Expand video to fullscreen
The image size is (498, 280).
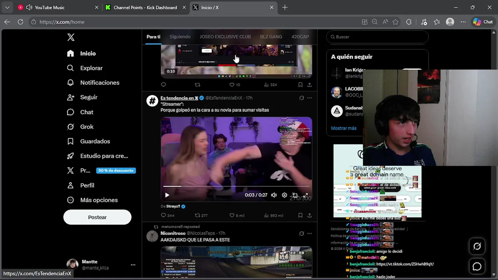click(x=306, y=195)
